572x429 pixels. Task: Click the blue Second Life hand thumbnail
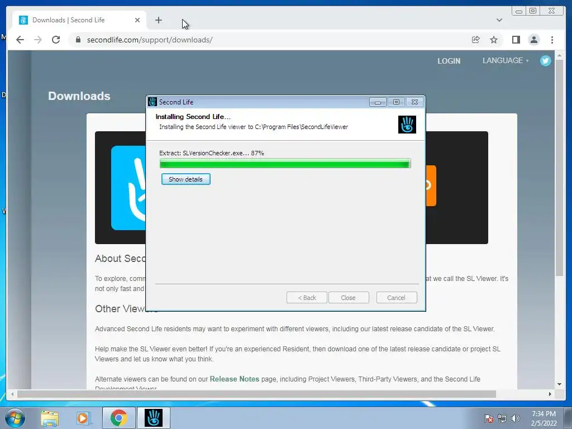128,188
